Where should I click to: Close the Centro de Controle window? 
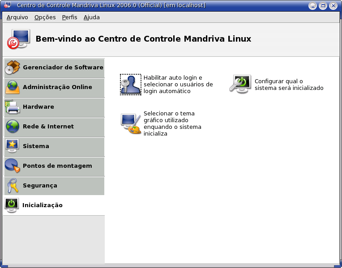pos(333,6)
